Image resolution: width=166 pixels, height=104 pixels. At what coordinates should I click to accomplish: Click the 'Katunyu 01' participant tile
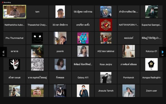(151, 51)
